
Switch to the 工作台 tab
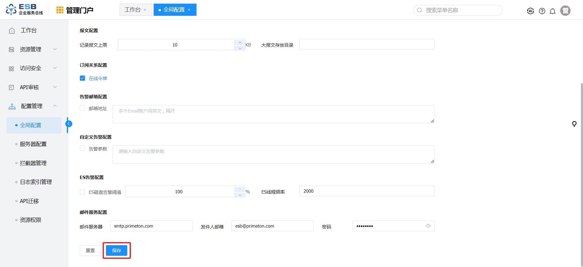[x=132, y=10]
